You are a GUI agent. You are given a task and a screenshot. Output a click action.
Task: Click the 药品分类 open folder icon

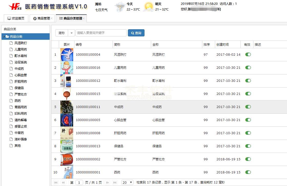7,37
